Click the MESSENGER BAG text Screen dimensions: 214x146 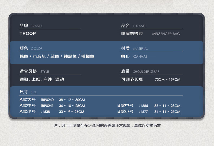166,34
